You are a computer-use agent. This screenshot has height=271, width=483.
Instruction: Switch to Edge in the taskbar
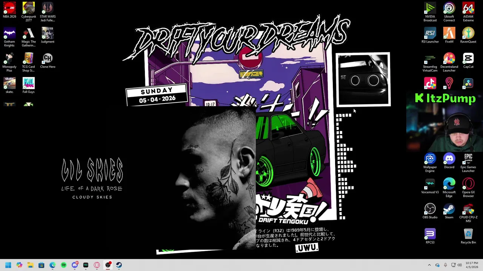point(52,265)
